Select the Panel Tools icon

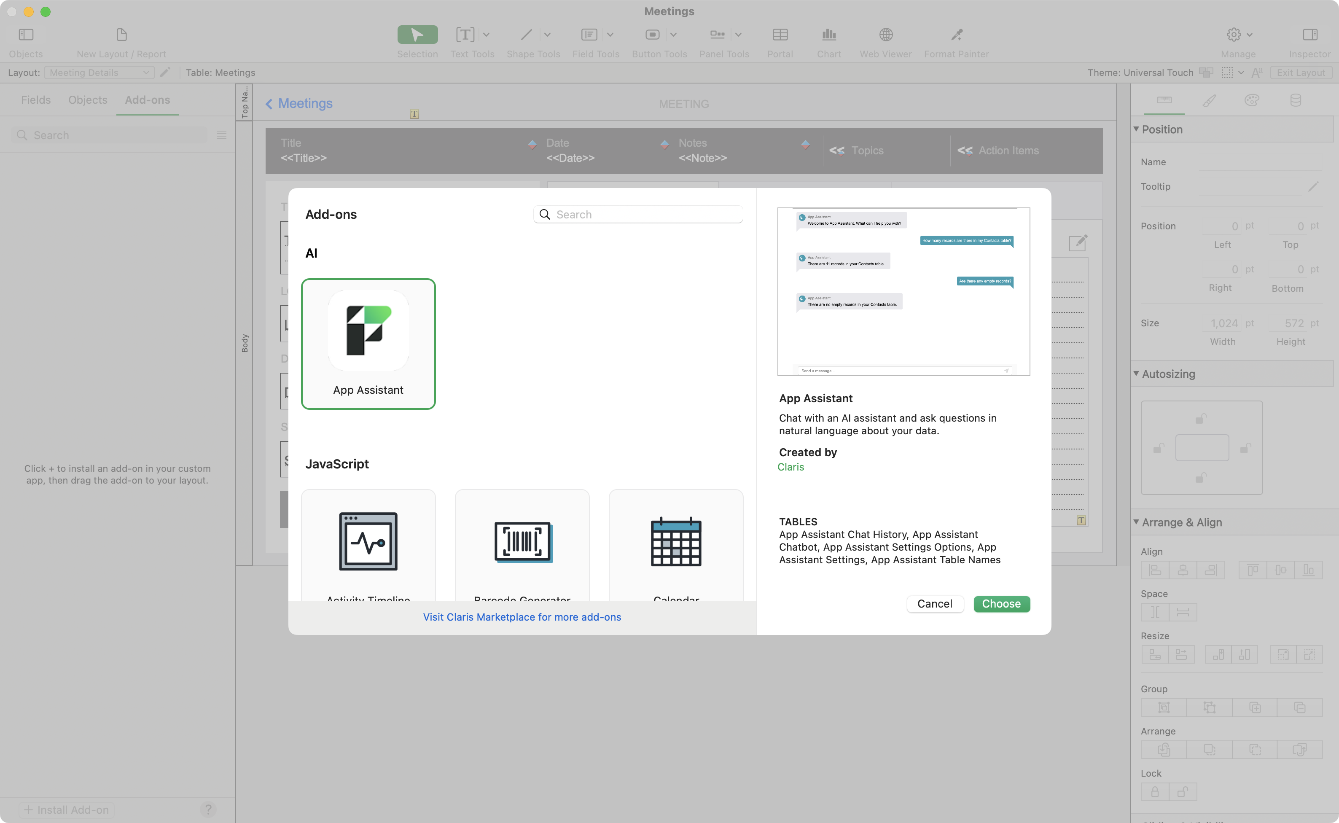coord(718,35)
